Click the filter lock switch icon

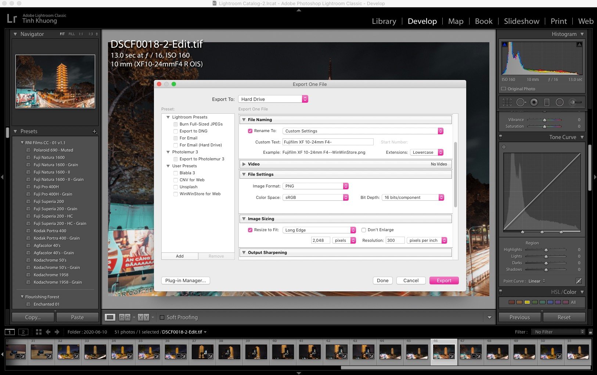point(590,332)
